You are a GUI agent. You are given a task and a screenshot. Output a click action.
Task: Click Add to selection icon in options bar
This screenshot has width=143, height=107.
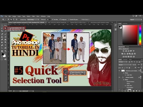click(11, 20)
